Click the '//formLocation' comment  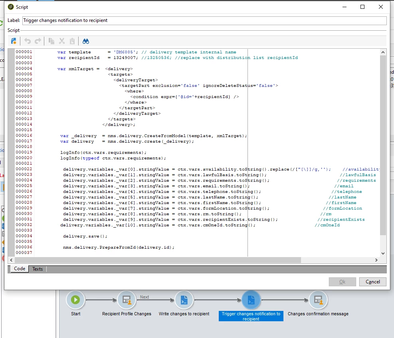(343, 208)
